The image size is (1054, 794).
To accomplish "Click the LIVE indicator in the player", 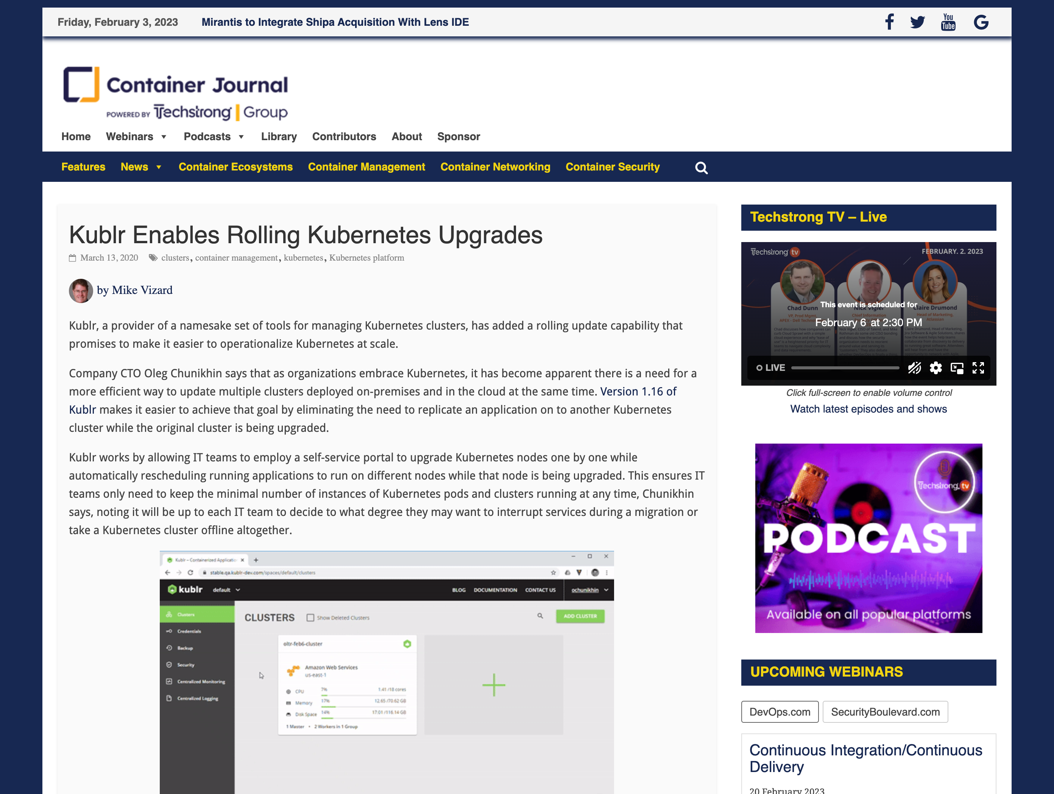I will tap(770, 368).
